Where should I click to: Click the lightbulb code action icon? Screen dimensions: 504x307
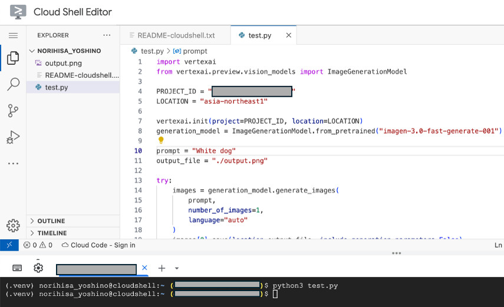(x=160, y=141)
